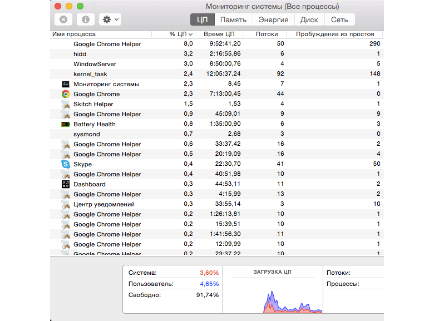The image size is (434, 321).
Task: Click the Battery Health process name
Action: 95,124
